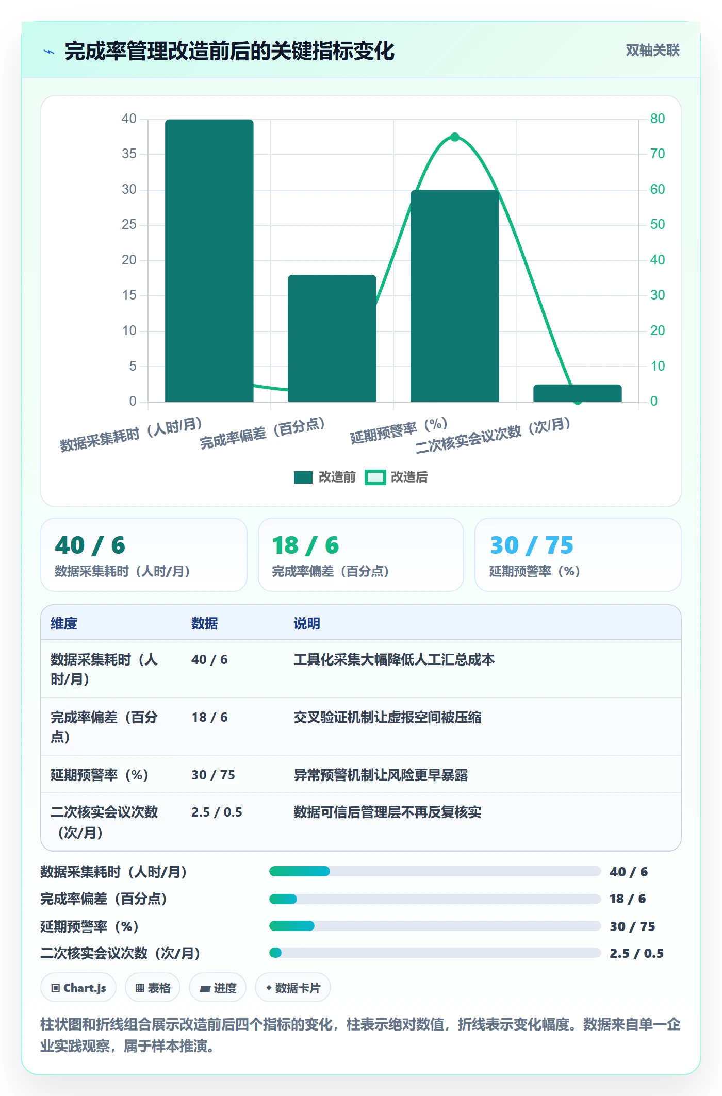Click the 80 label on the right axis
This screenshot has width=722, height=1096.
point(658,119)
